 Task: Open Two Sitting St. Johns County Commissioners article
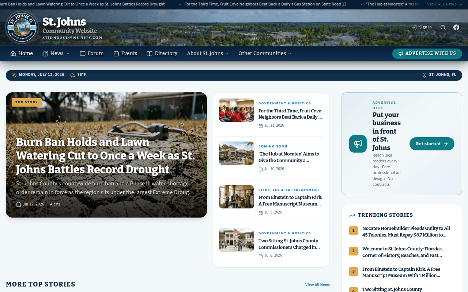[x=289, y=244]
